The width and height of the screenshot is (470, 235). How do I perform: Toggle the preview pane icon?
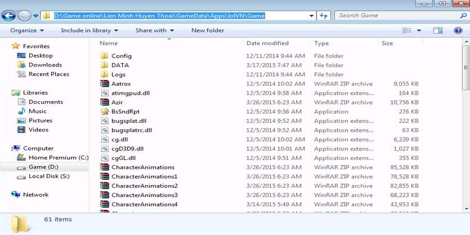click(438, 30)
